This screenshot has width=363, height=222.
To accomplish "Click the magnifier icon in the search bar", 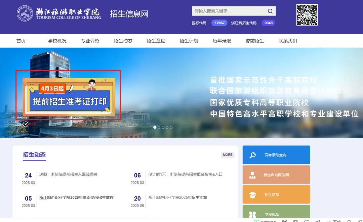I will [270, 11].
